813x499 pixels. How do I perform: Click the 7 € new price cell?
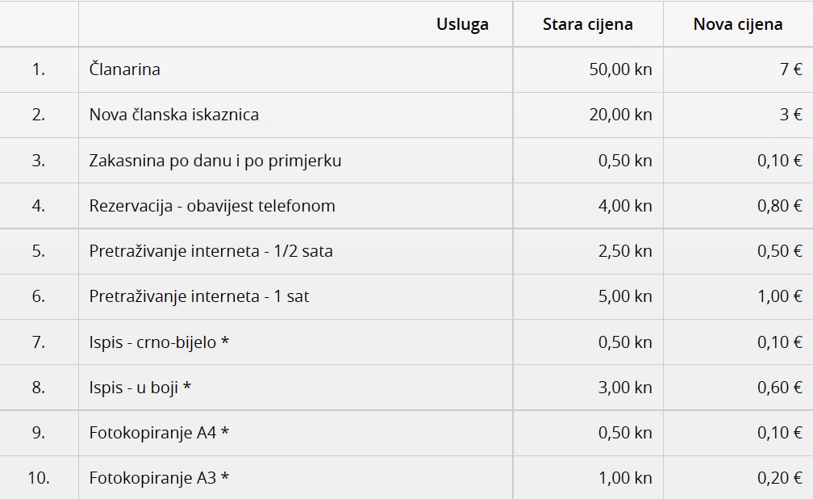click(x=790, y=69)
